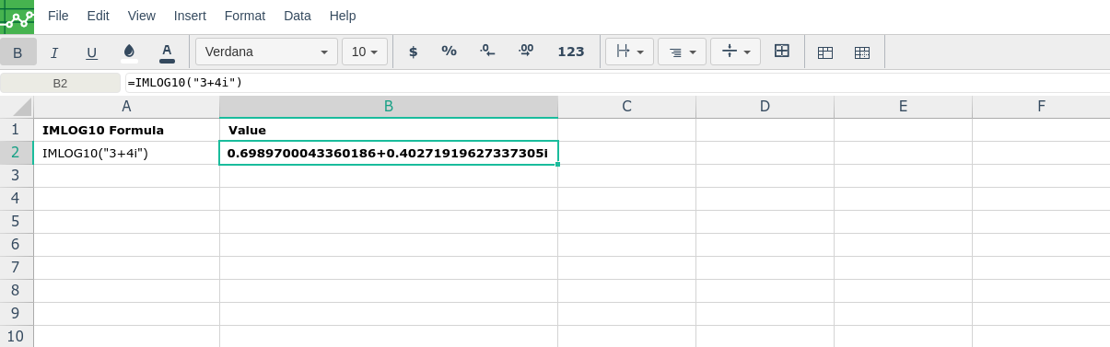Click the 'Value' header cell

tap(389, 130)
